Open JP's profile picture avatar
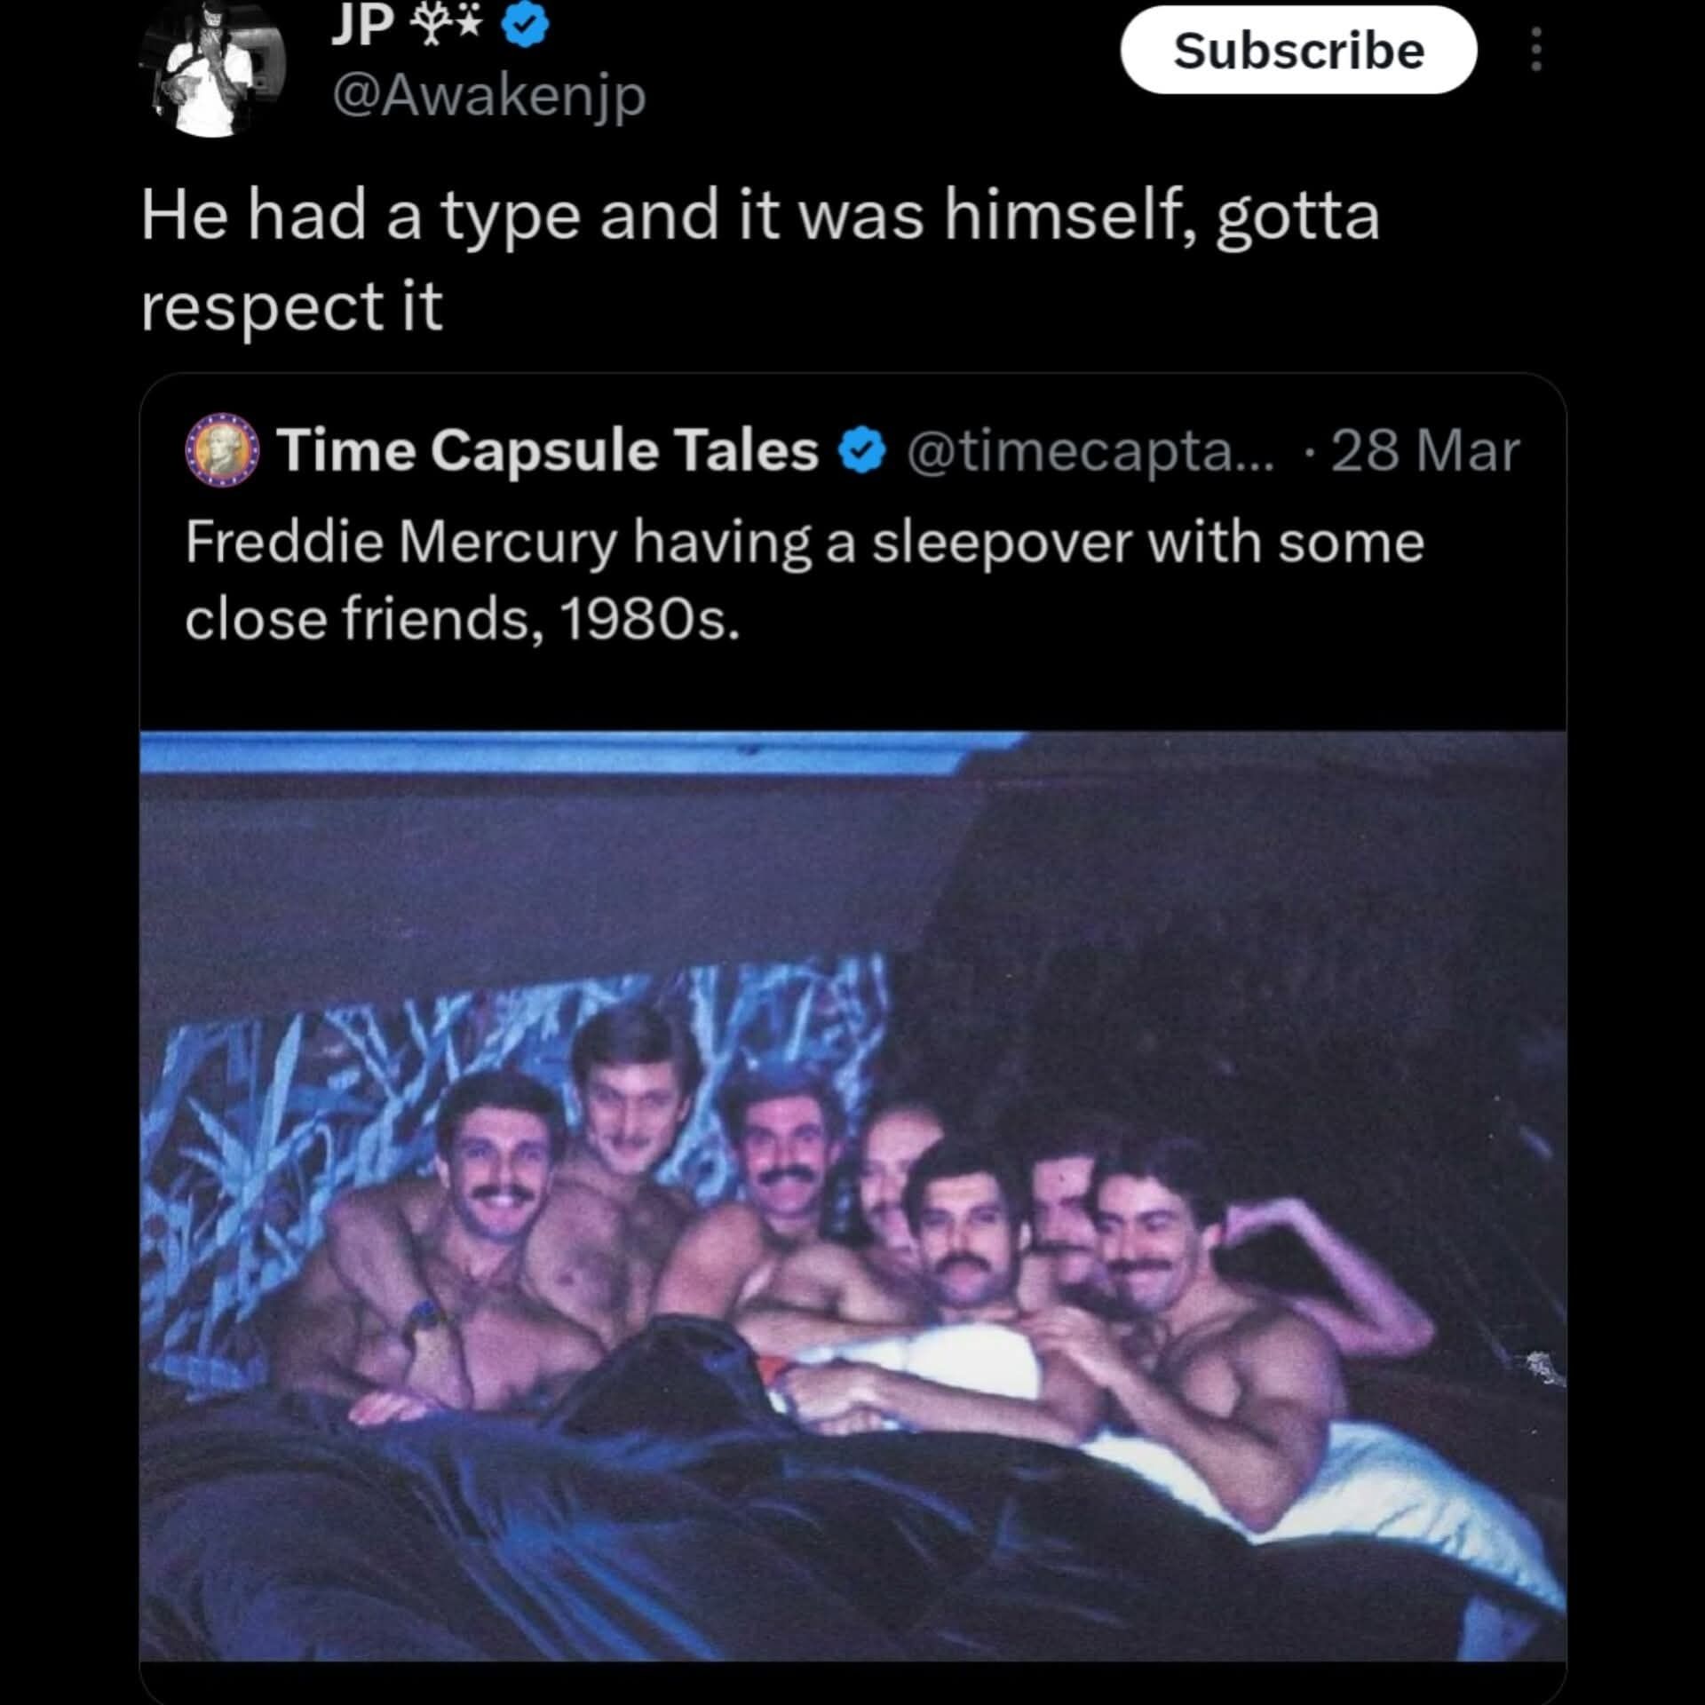Image resolution: width=1705 pixels, height=1705 pixels. click(x=215, y=69)
